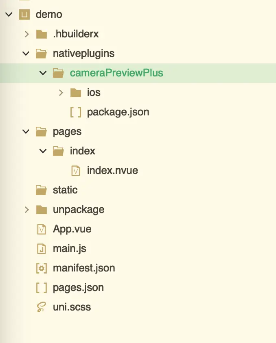The width and height of the screenshot is (276, 343).
Task: Click the static folder icon
Action: [x=41, y=190]
